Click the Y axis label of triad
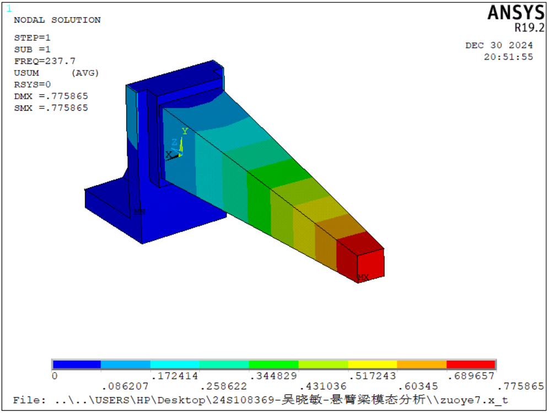549x413 pixels. (x=185, y=131)
